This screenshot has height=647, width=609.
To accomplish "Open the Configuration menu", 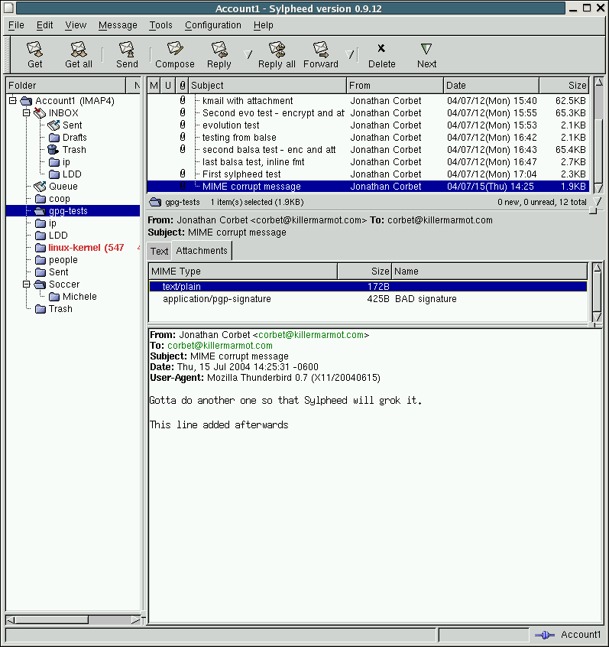I will (x=212, y=25).
